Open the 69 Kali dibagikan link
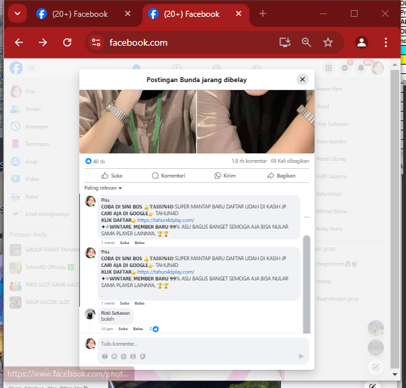 coord(290,161)
